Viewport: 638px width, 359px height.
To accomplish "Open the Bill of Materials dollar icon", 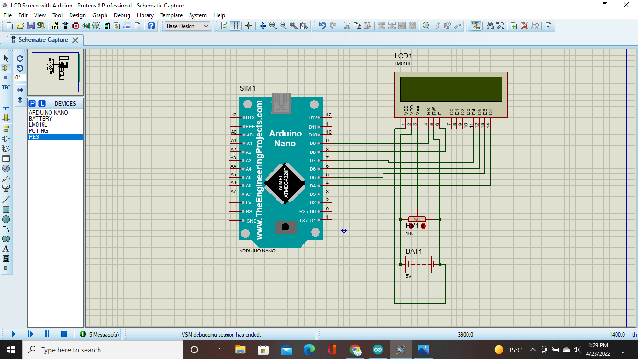I will pos(117,26).
